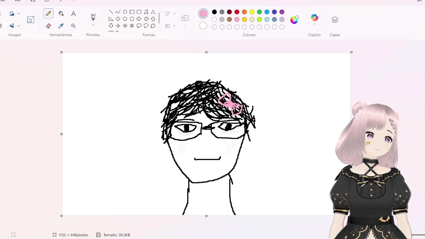Click the Brushes tool icon
The width and height of the screenshot is (425, 239).
click(93, 17)
